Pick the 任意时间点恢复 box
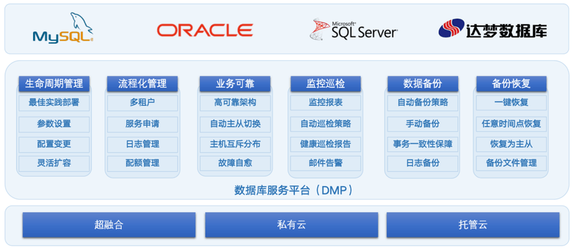 (511, 124)
